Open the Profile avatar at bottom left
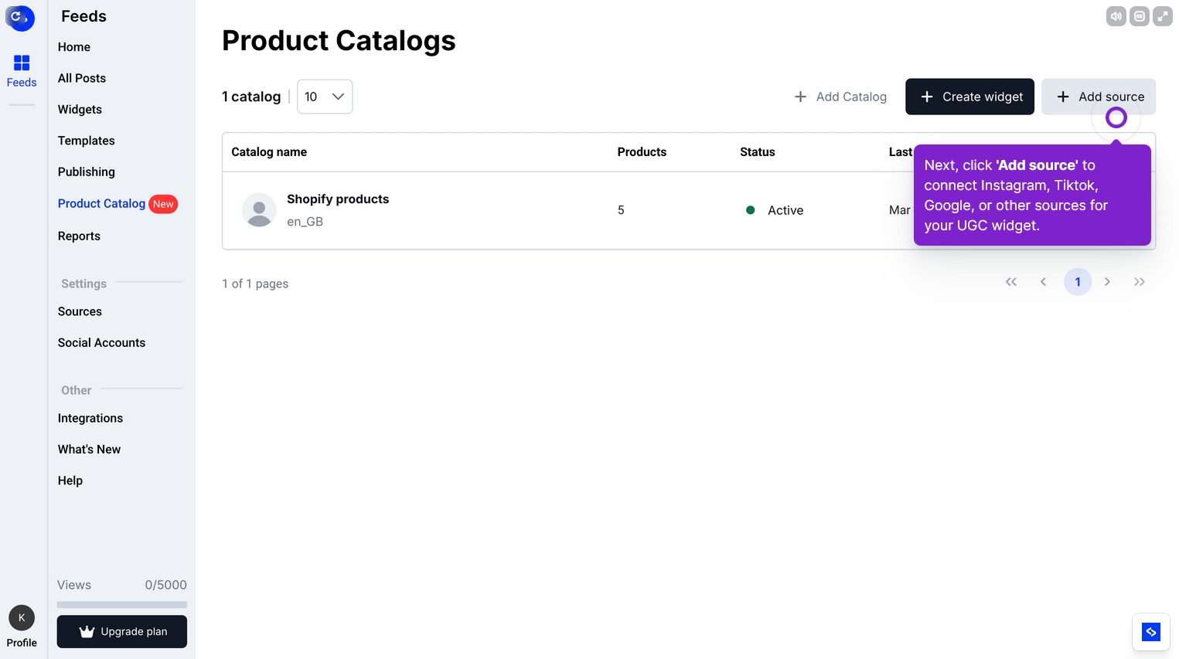 point(22,617)
